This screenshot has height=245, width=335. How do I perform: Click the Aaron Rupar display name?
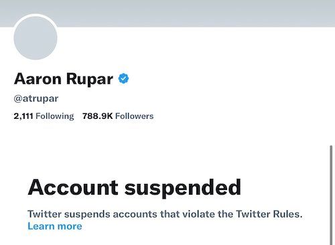64,79
